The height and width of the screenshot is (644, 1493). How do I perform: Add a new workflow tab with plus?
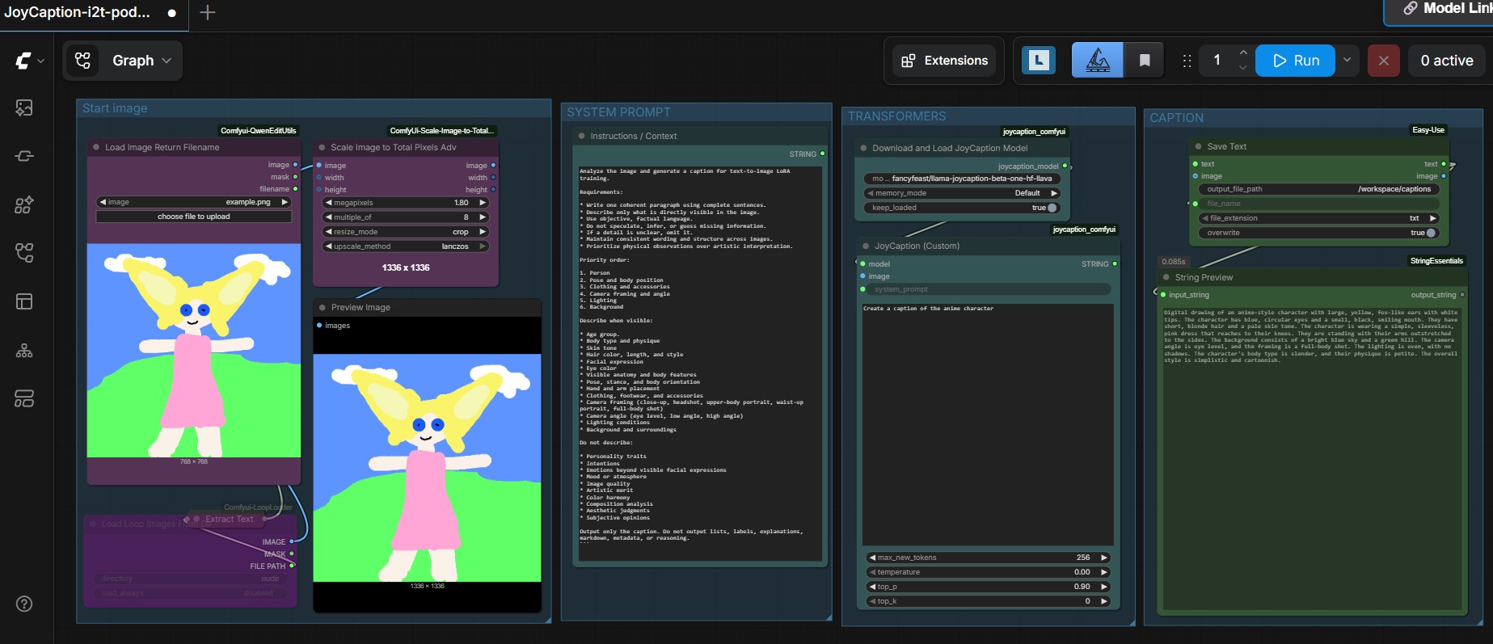click(x=208, y=12)
